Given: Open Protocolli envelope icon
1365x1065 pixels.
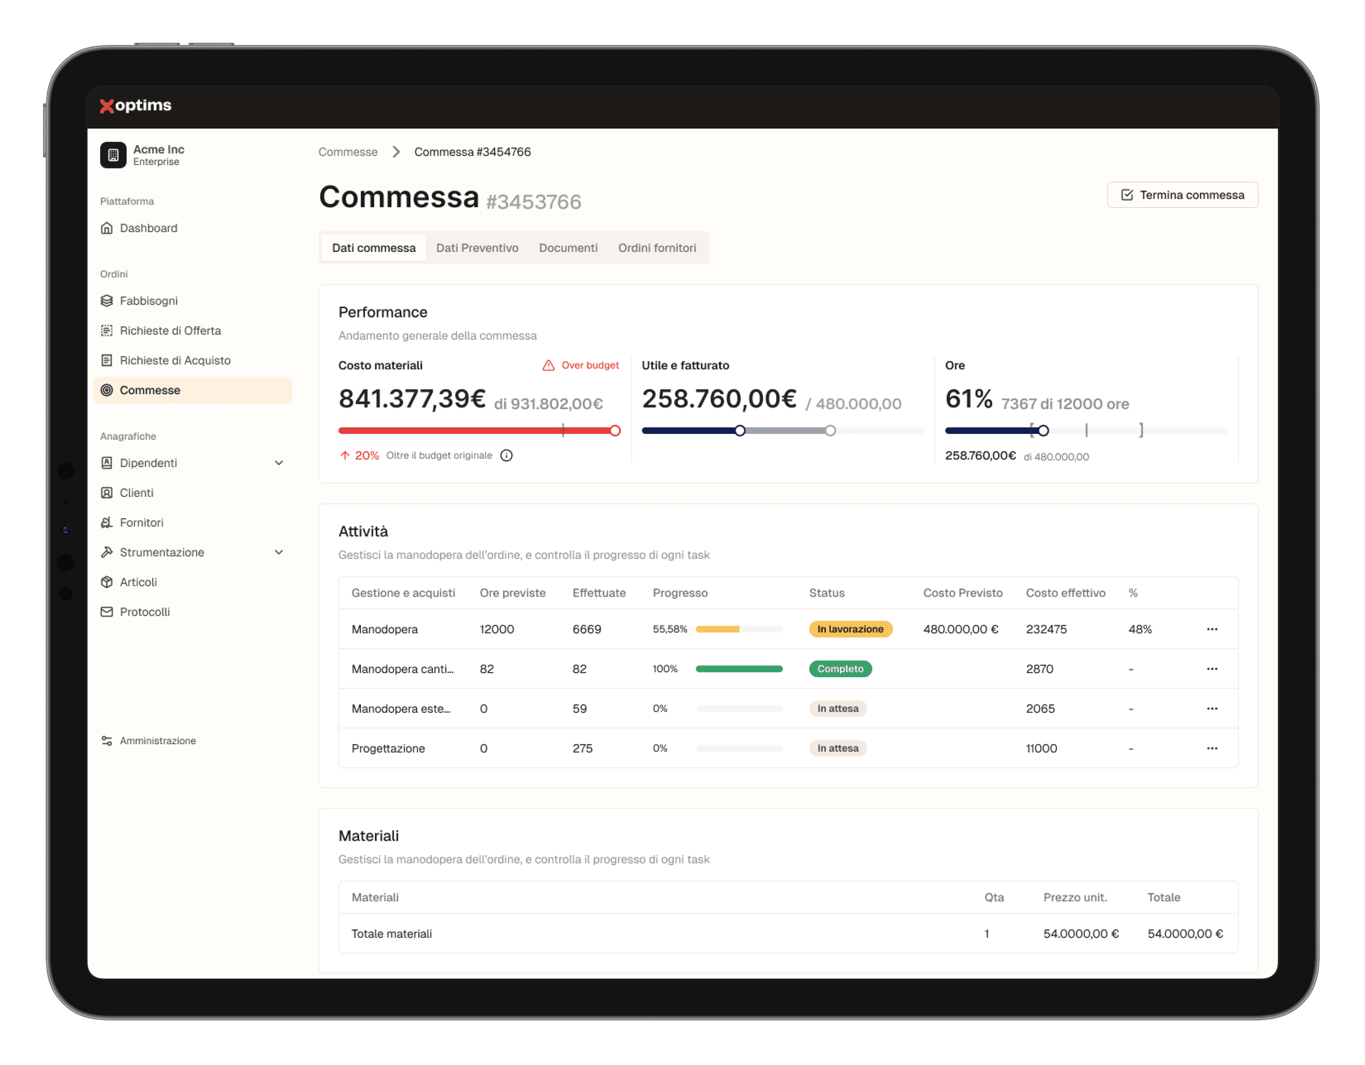Looking at the screenshot, I should (107, 612).
